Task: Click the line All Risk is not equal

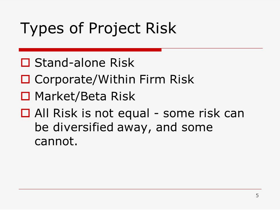Action: [x=139, y=113]
